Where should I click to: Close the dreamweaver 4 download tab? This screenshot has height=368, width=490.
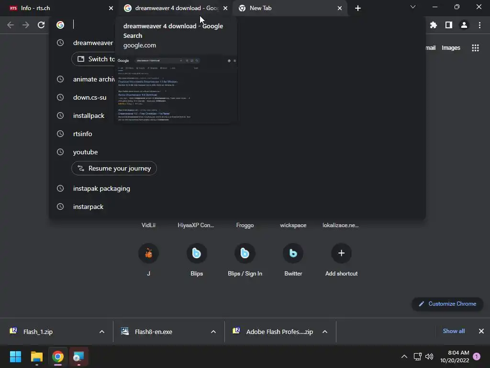(x=225, y=8)
